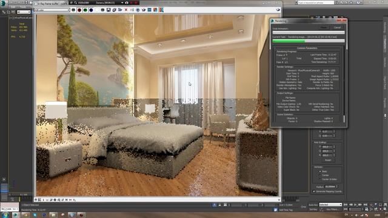Go to end of animation
The width and height of the screenshot is (388, 218).
(365, 205)
